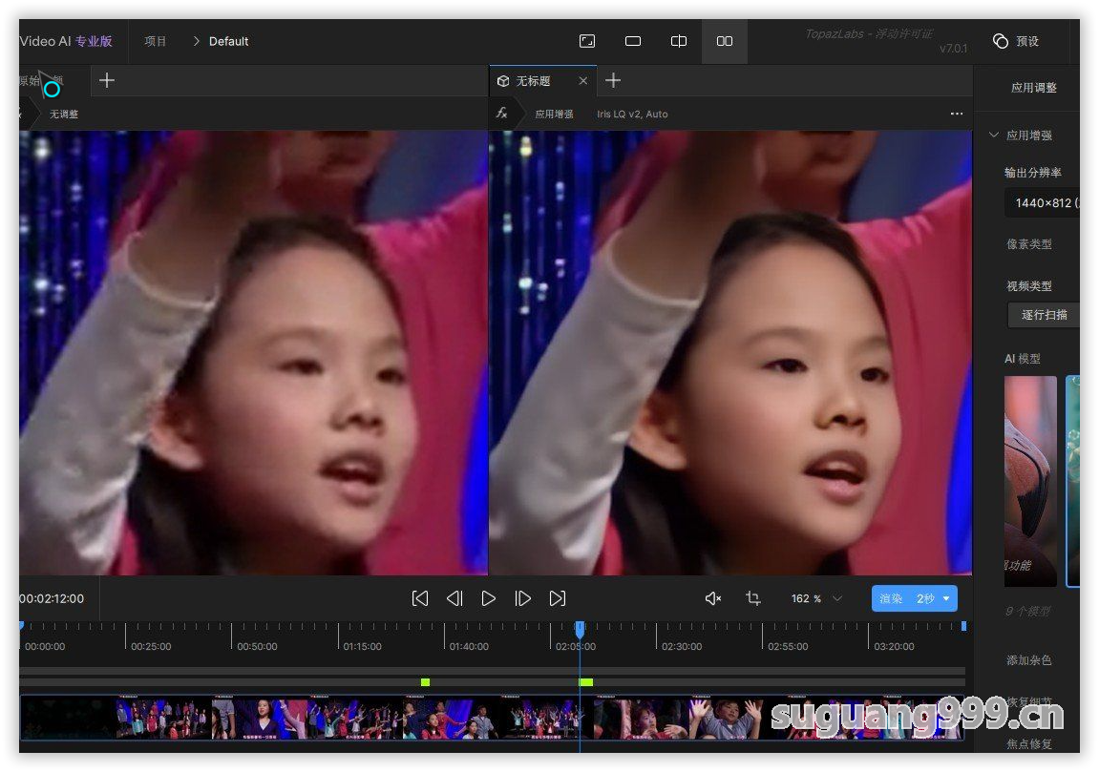Viewport: 1099px width, 772px height.
Task: Open the 162 % zoom dropdown
Action: 837,598
